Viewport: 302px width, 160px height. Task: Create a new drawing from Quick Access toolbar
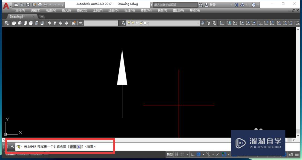click(16, 5)
